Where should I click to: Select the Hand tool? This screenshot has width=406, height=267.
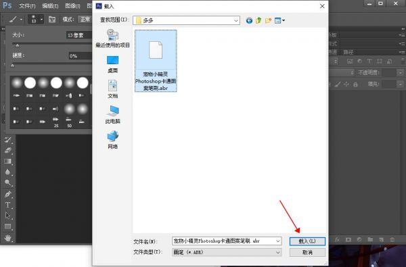click(x=7, y=237)
